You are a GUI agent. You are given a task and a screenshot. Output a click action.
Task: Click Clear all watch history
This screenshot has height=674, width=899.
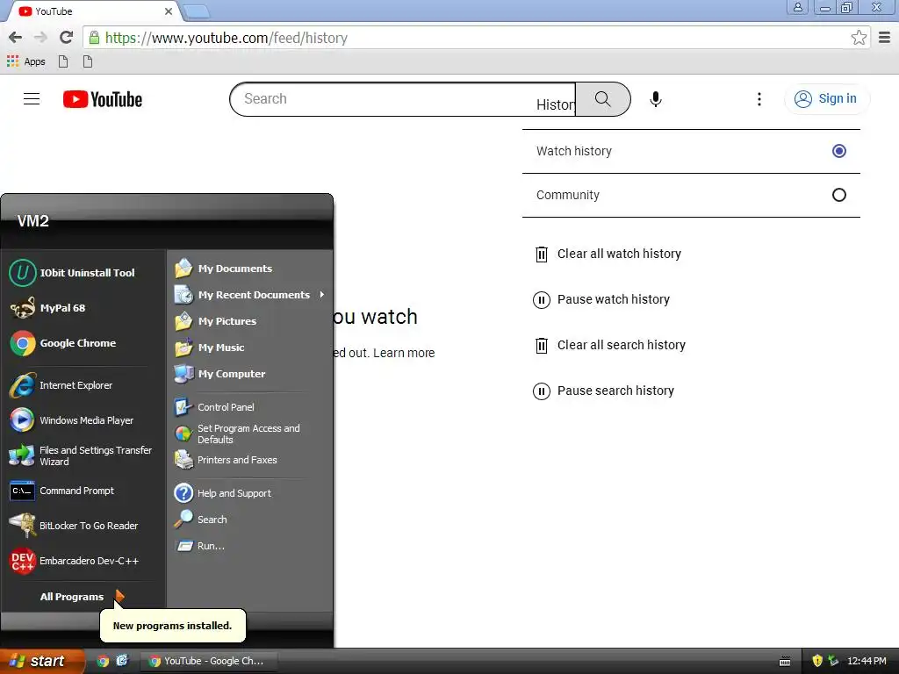(x=608, y=254)
